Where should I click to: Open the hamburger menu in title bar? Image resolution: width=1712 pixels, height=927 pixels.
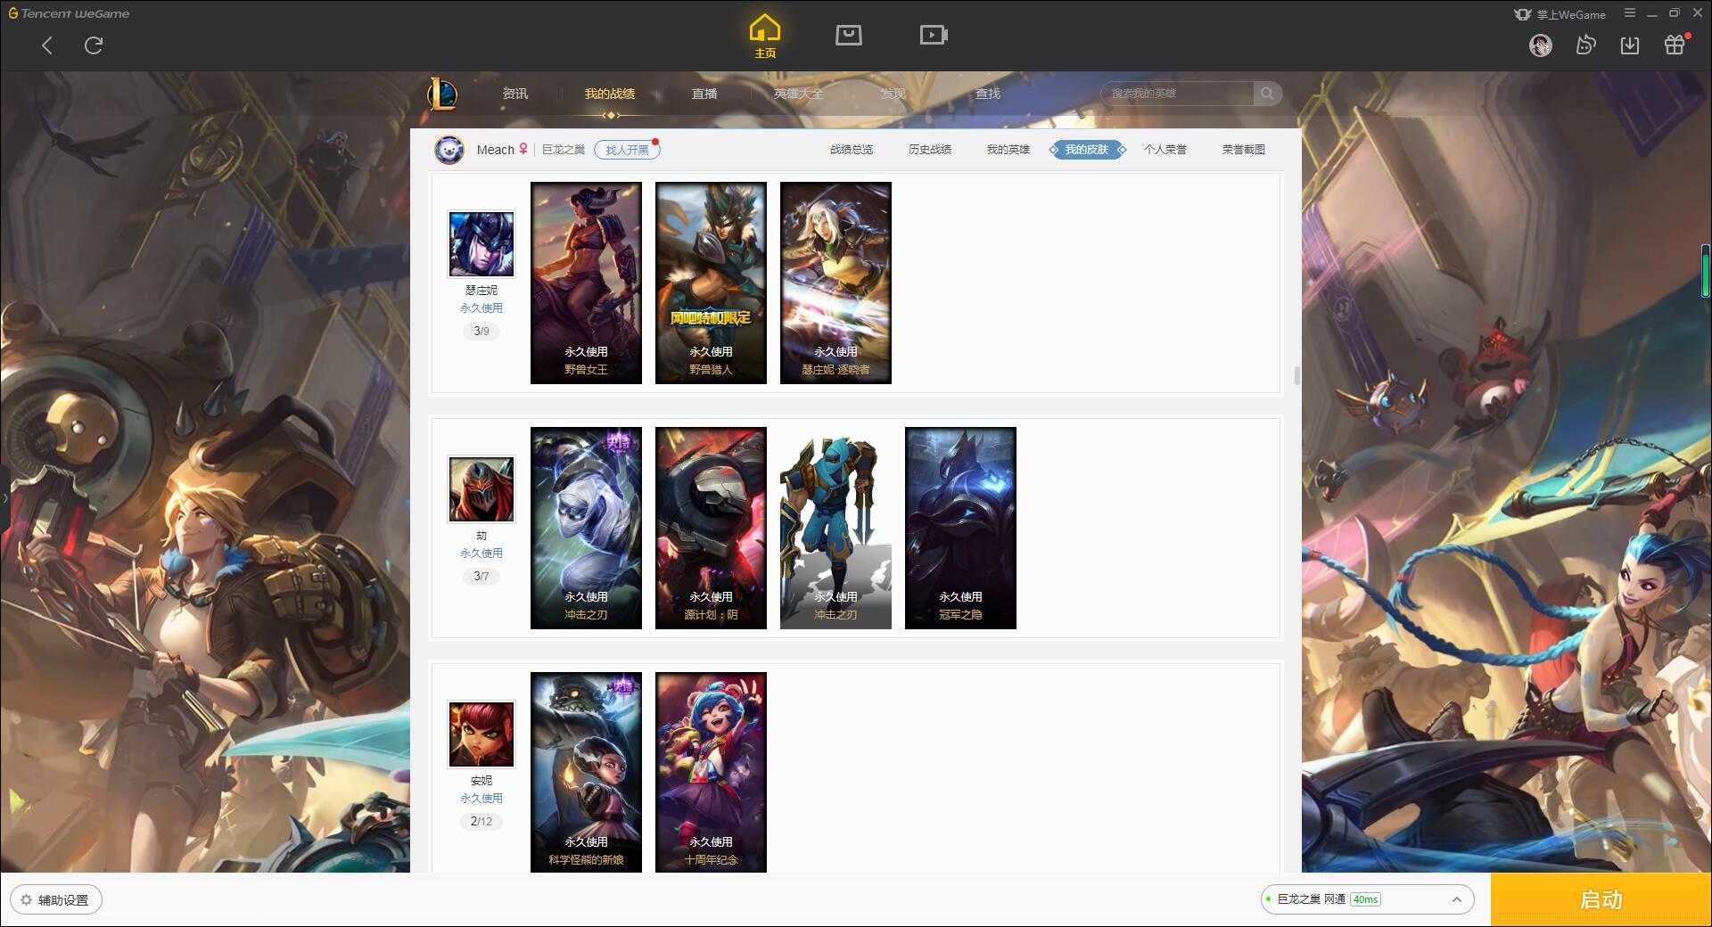1630,13
